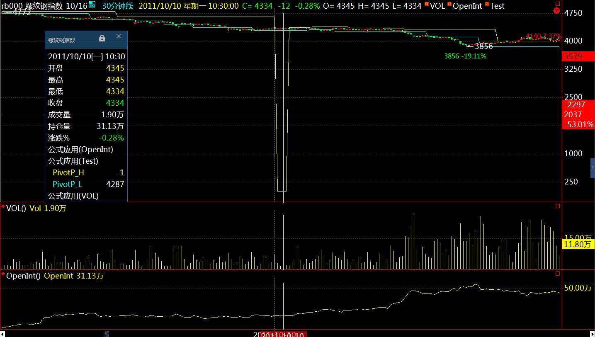Close the 螺纹钢指数 info panel
Image resolution: width=595 pixels, height=337 pixels.
(x=119, y=36)
